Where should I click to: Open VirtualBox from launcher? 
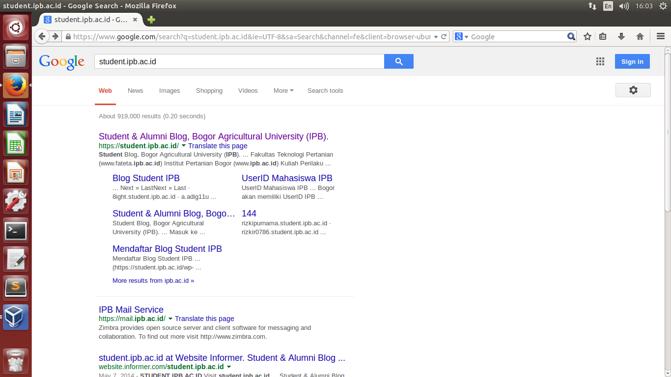[x=16, y=317]
